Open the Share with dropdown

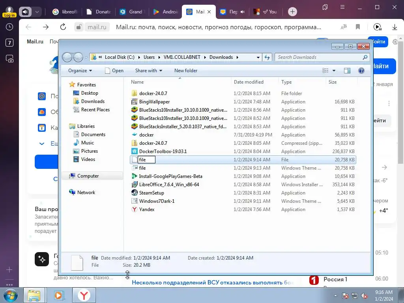(149, 71)
